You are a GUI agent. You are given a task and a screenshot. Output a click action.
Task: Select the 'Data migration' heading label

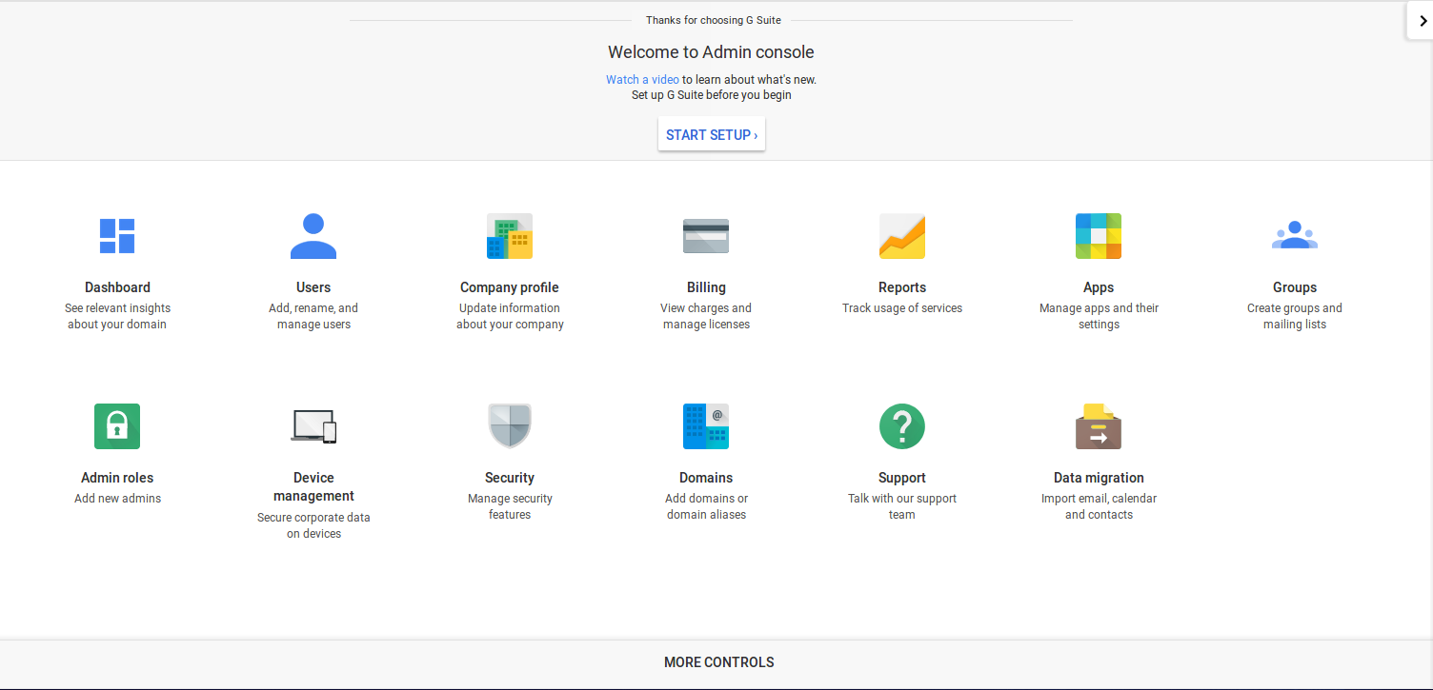pyautogui.click(x=1099, y=478)
